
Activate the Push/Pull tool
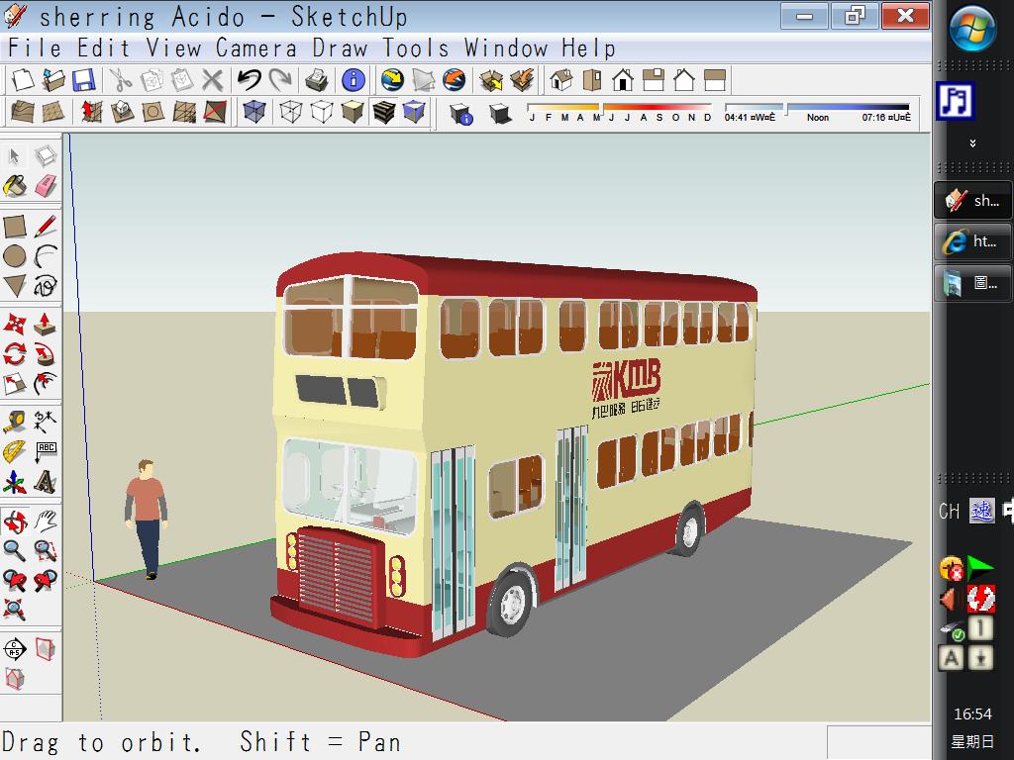tap(46, 323)
